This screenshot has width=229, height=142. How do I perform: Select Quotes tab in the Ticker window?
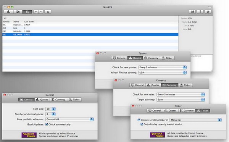click(171, 111)
